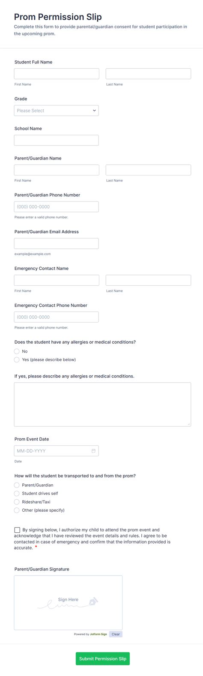Click the allergies description text area

[x=102, y=404]
